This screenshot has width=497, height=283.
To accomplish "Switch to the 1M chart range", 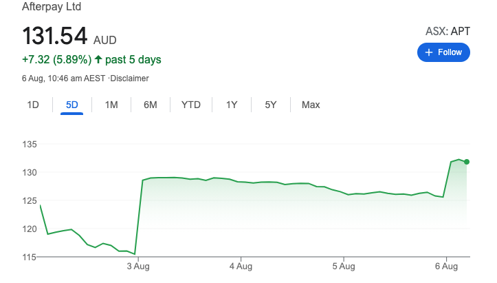I will pos(111,105).
